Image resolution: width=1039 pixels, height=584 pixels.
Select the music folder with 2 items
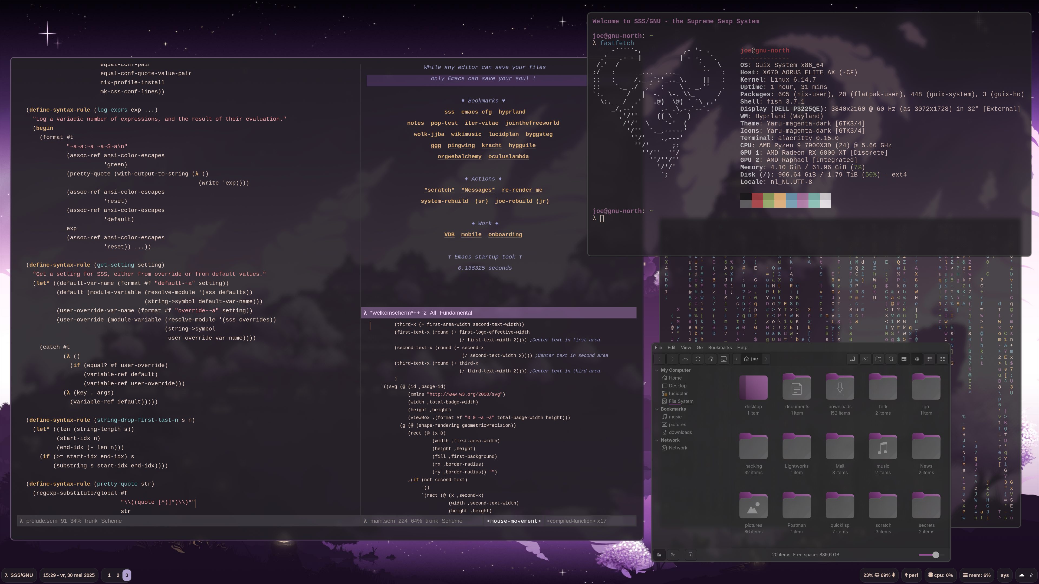[883, 447]
